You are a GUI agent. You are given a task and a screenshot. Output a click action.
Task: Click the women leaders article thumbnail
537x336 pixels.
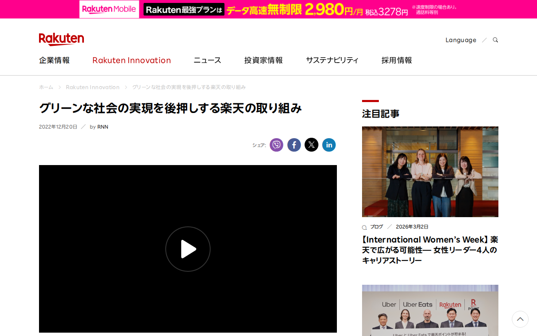click(430, 171)
